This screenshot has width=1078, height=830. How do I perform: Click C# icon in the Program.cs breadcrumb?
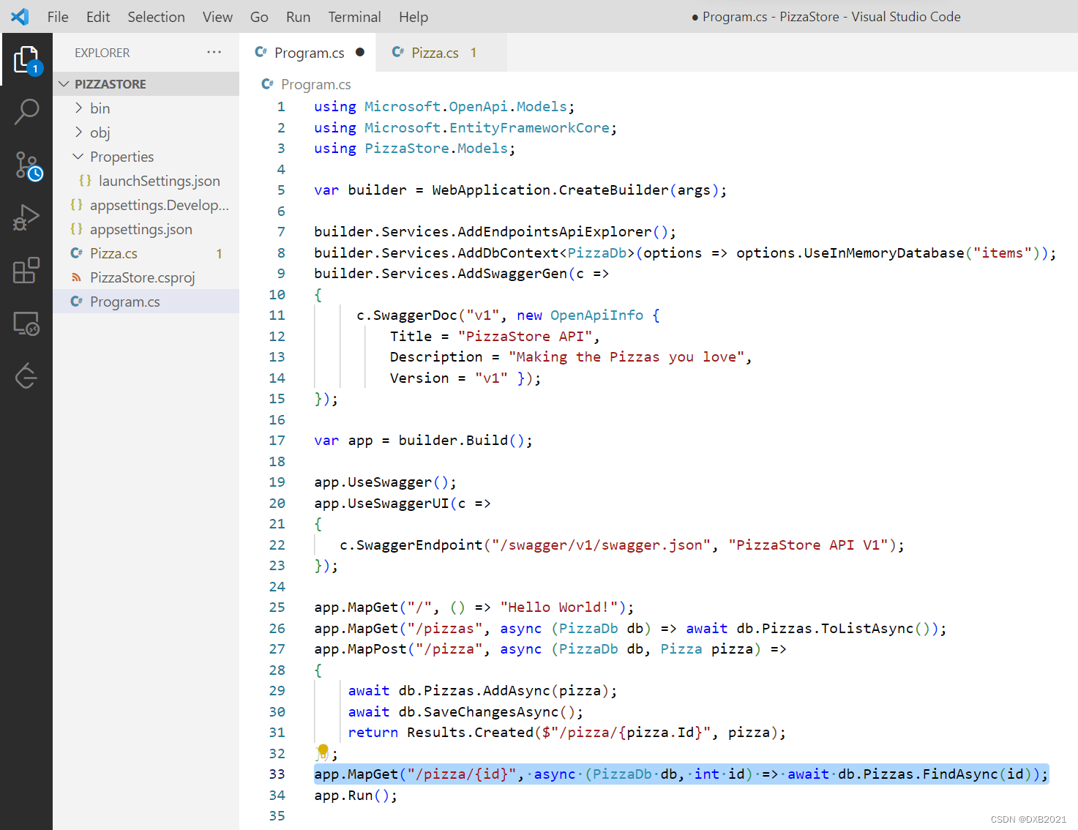(268, 84)
